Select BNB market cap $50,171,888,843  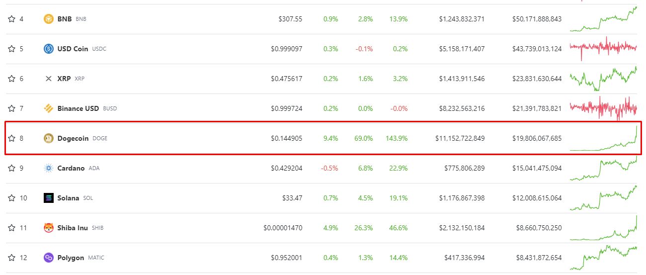(x=537, y=19)
